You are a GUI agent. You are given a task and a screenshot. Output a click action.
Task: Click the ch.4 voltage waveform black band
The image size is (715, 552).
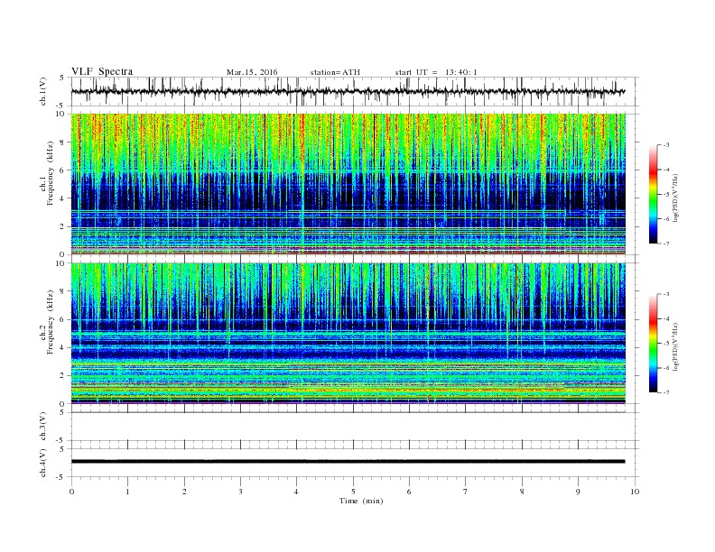tap(348, 462)
